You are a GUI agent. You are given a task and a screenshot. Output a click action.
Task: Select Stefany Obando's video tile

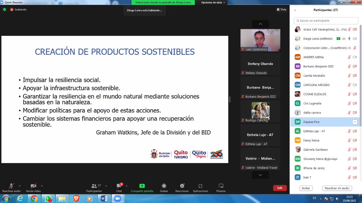click(260, 64)
